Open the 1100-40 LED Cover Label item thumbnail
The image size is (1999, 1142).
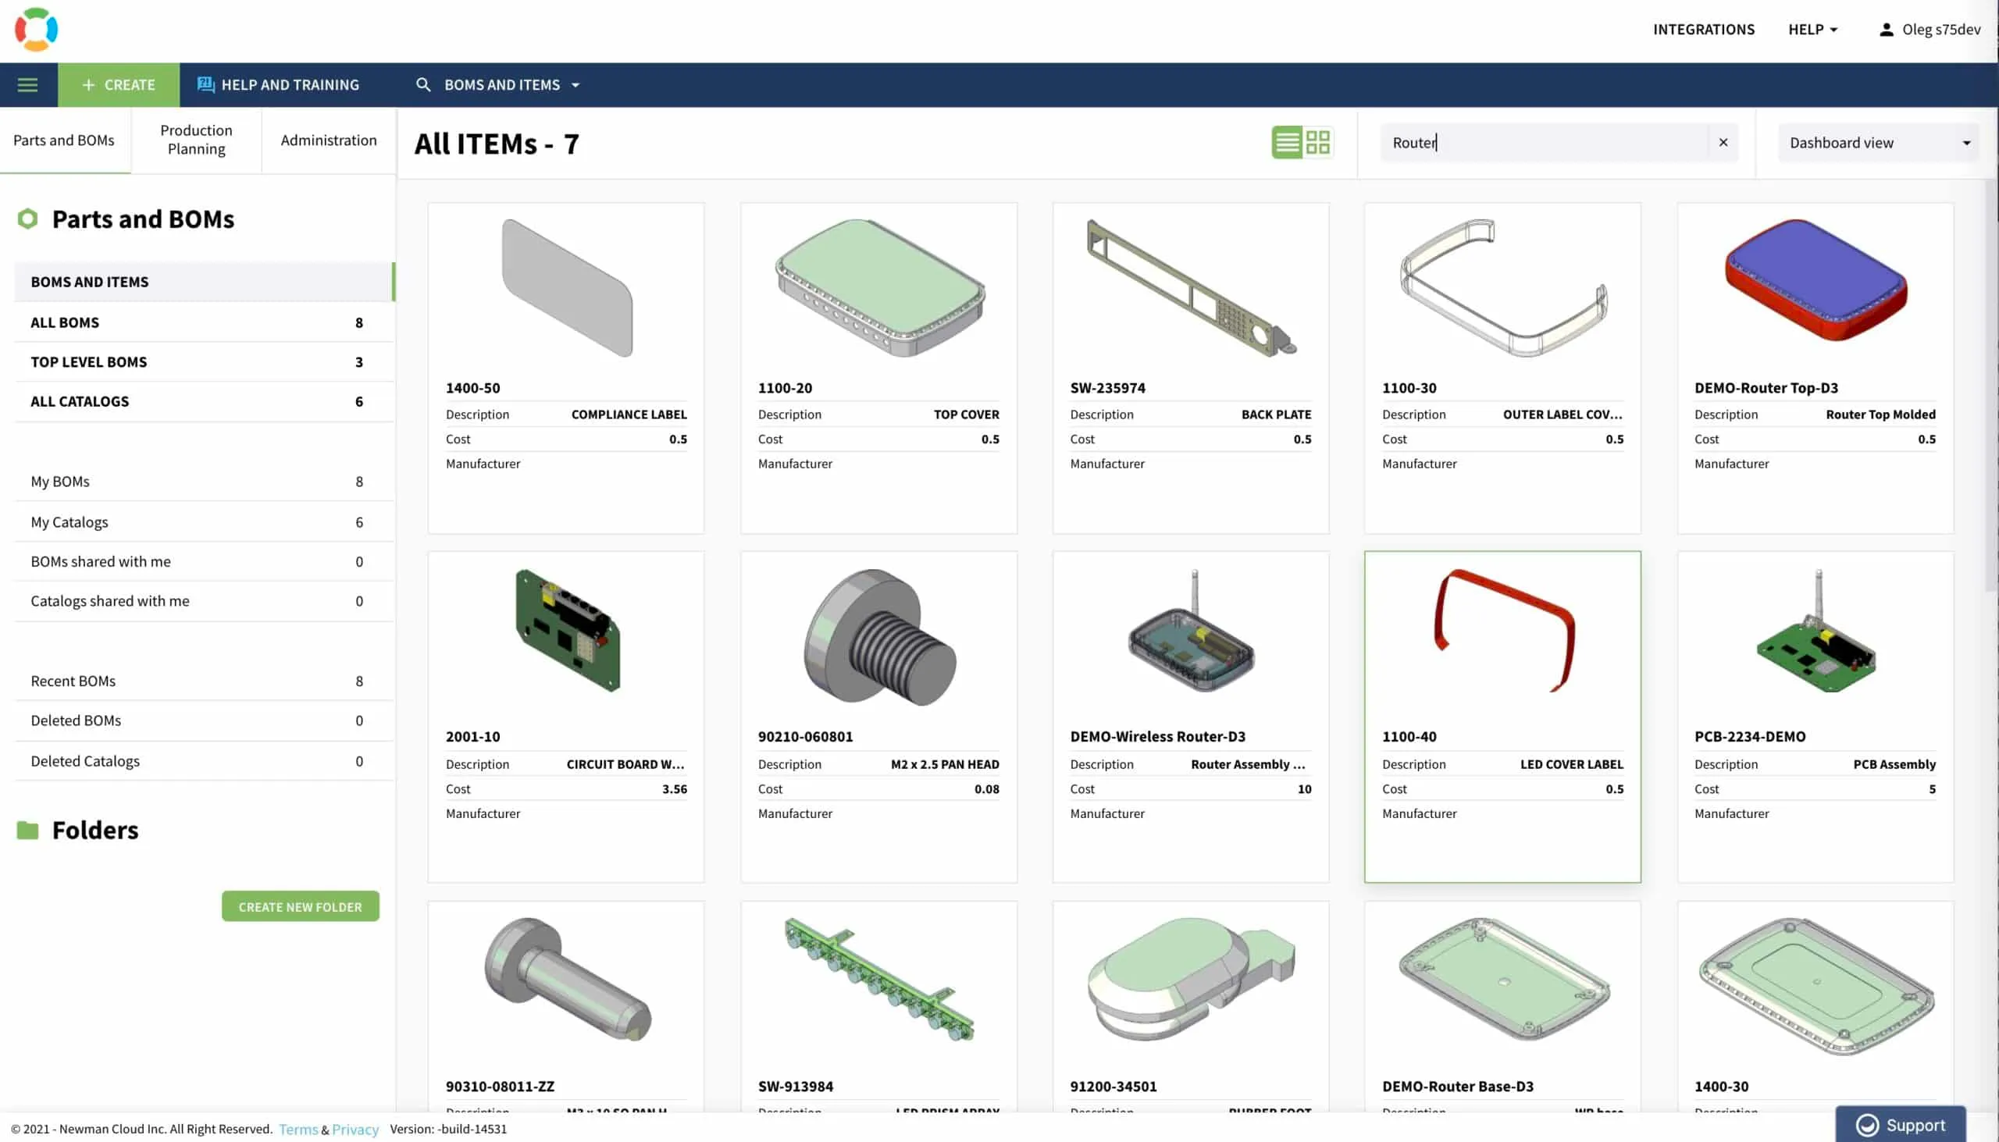(1502, 635)
